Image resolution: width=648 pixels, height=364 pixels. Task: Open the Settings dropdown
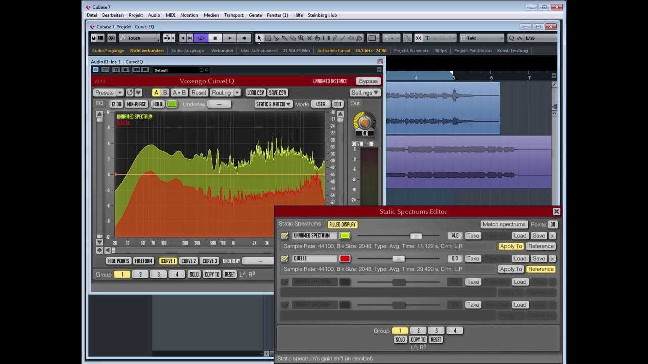pyautogui.click(x=365, y=93)
